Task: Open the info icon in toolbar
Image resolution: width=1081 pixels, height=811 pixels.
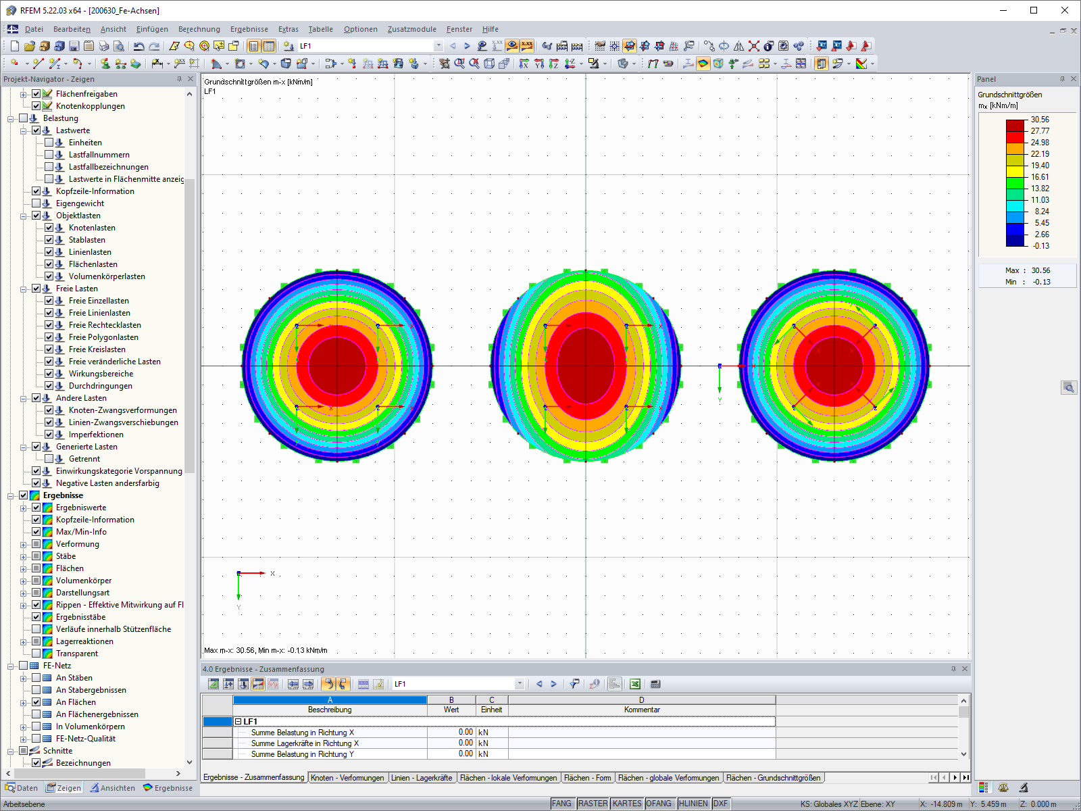Action: (769, 46)
